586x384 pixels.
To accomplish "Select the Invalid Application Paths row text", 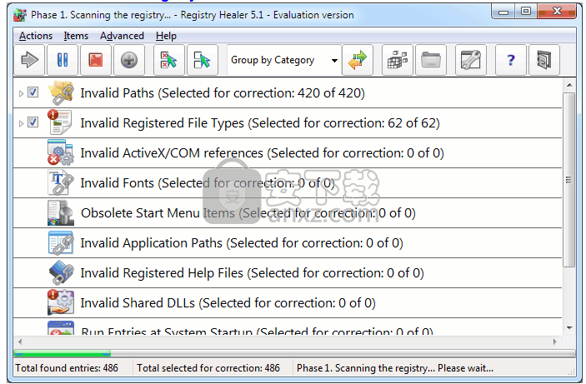I will (x=242, y=242).
